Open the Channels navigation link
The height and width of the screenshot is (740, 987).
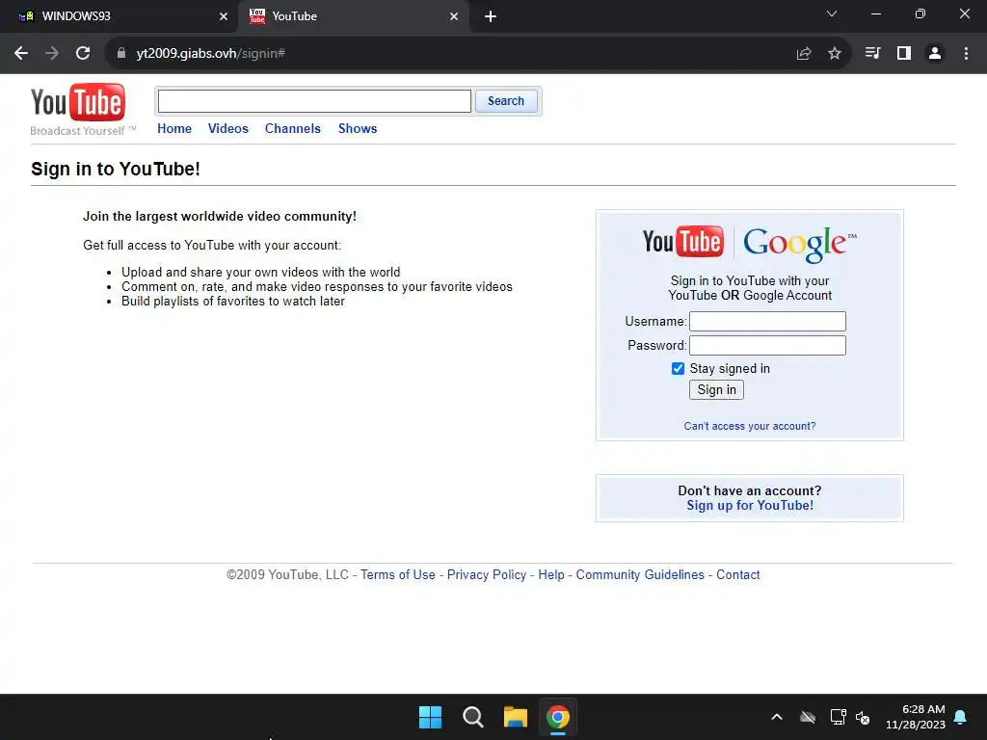click(293, 128)
